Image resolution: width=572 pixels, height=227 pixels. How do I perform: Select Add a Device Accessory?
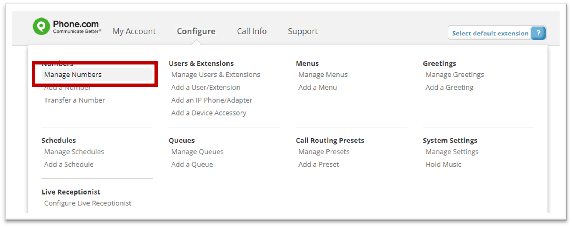click(208, 113)
